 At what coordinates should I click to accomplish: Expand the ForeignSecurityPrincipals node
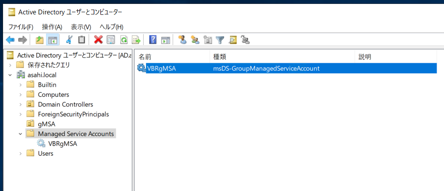21,114
